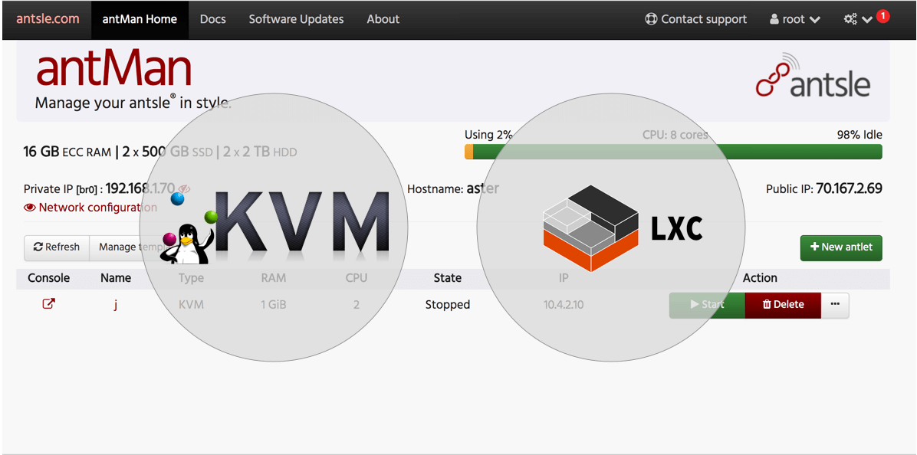Click the public IP 70.167.2.69
The image size is (917, 455).
coord(850,188)
